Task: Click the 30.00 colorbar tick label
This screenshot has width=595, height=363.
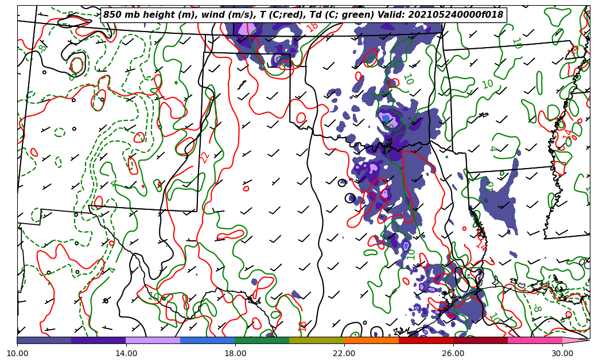Action: click(x=562, y=353)
